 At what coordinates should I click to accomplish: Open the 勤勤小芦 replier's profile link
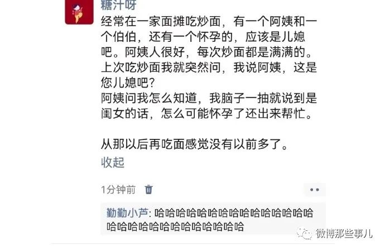coord(127,213)
